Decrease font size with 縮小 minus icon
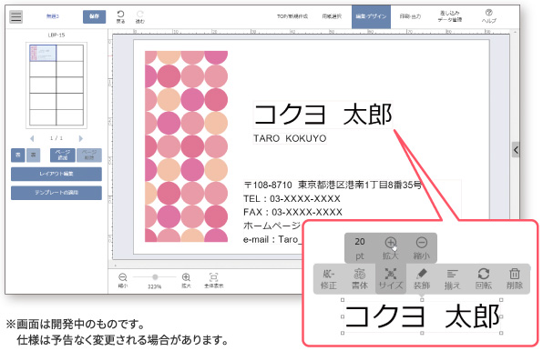 (422, 248)
